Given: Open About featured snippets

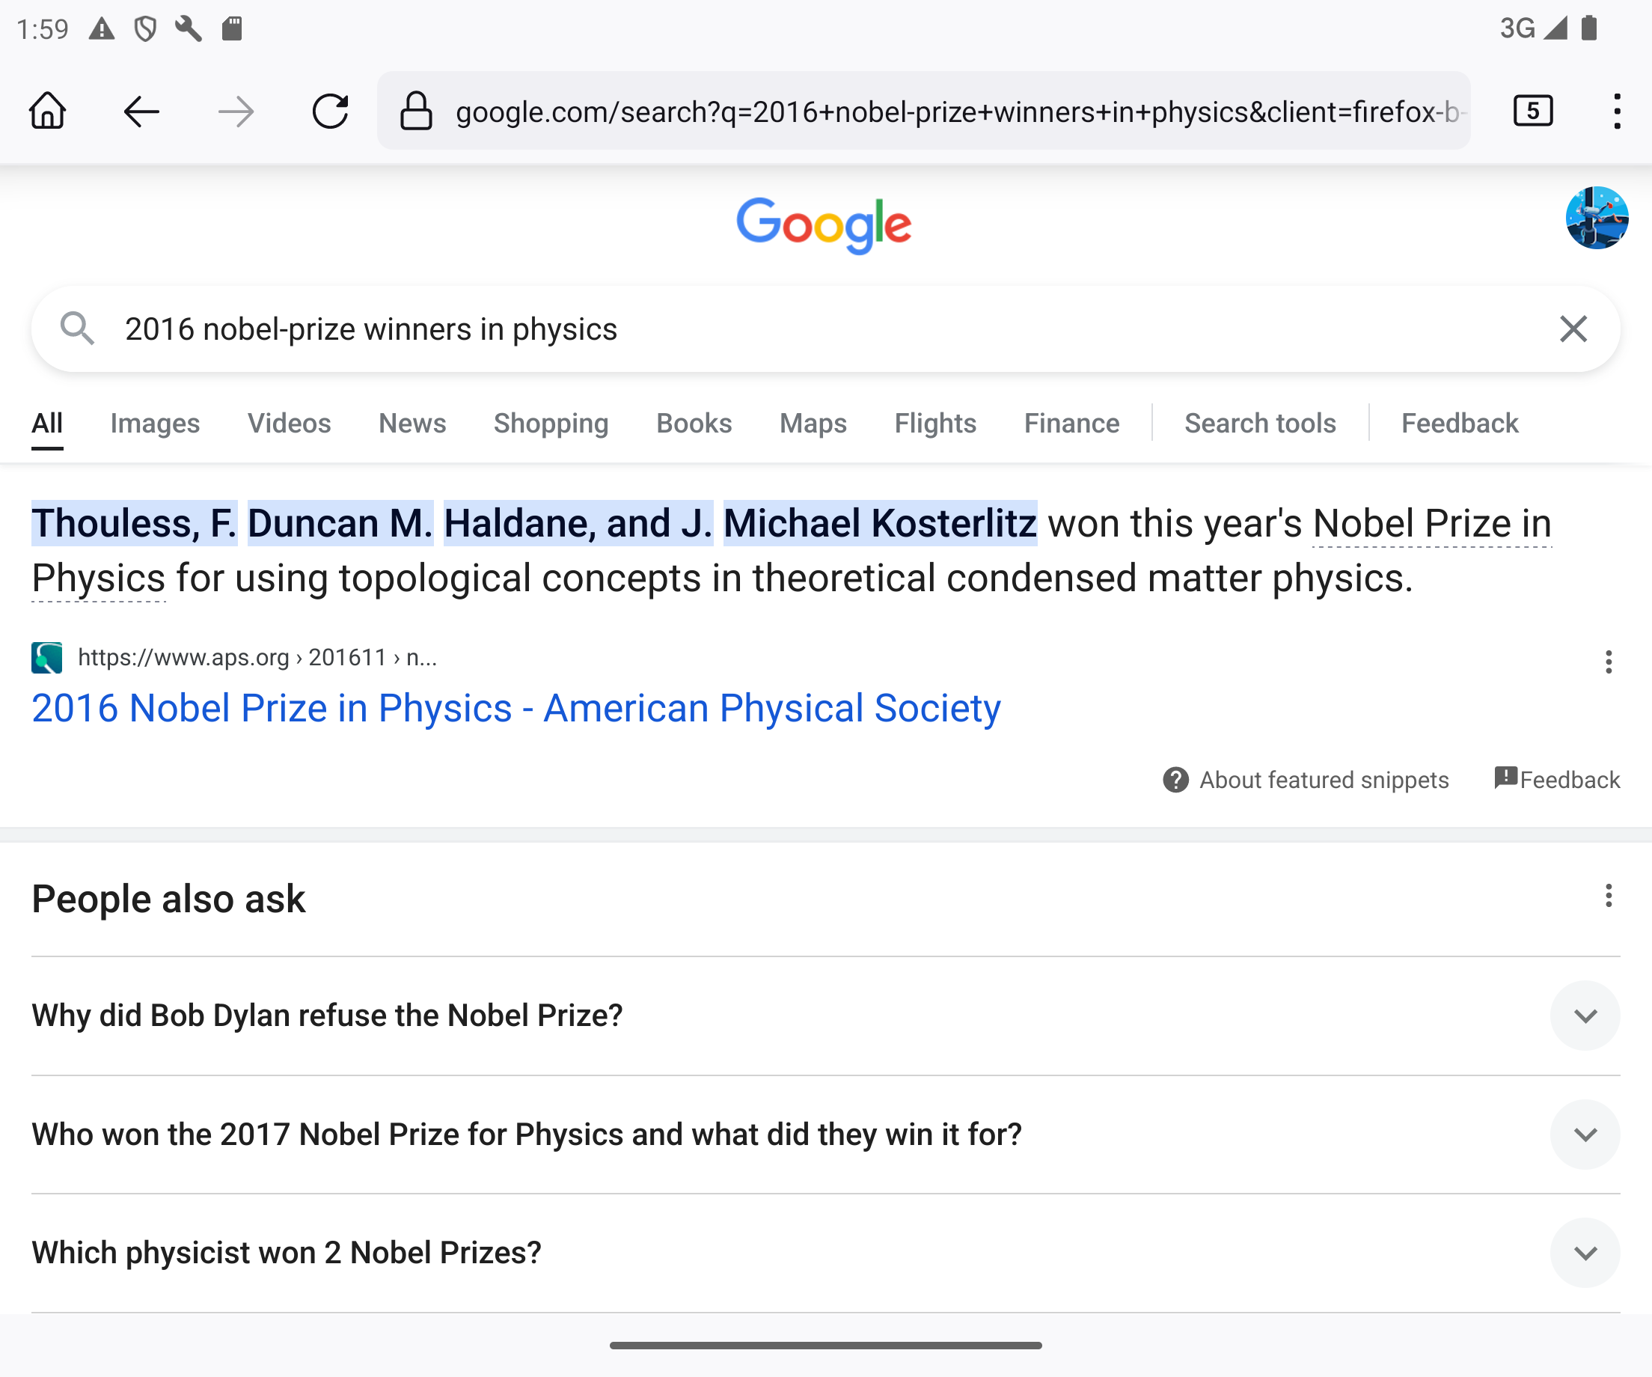Looking at the screenshot, I should tap(1324, 780).
